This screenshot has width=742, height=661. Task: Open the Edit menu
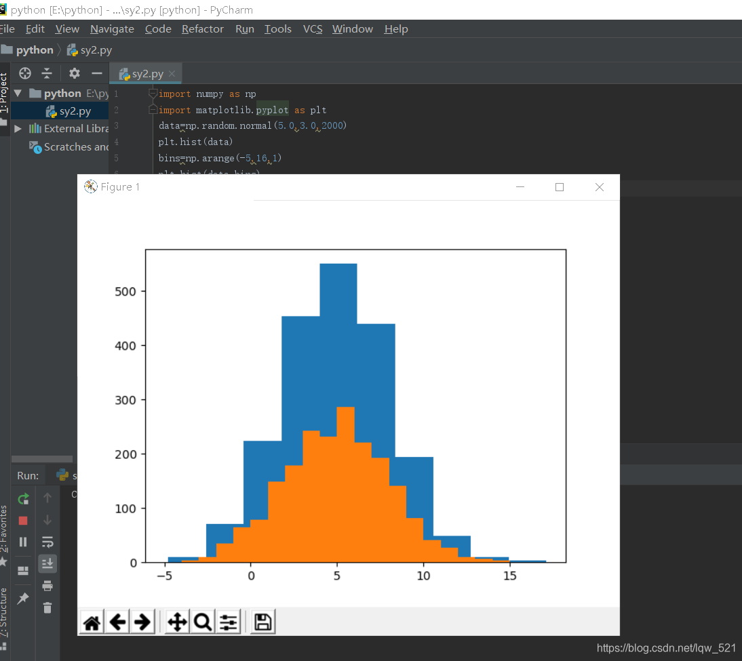tap(35, 29)
